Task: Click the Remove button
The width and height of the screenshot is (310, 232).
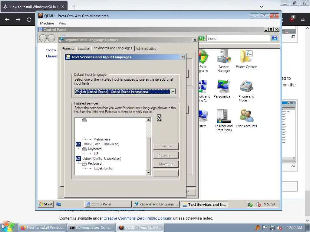Action: (166, 146)
